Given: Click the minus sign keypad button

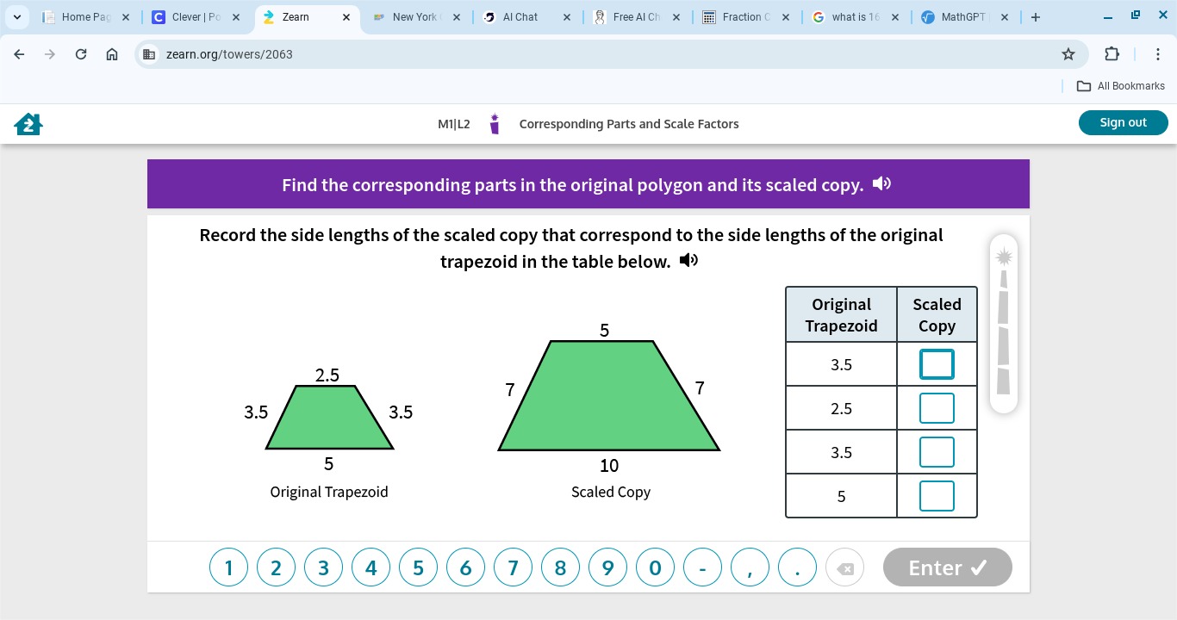Looking at the screenshot, I should tap(702, 568).
